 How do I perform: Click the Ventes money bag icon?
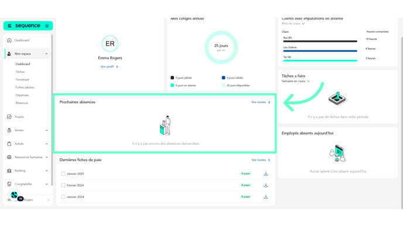tap(9, 130)
